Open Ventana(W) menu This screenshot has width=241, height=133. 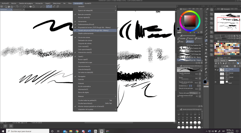78,3
